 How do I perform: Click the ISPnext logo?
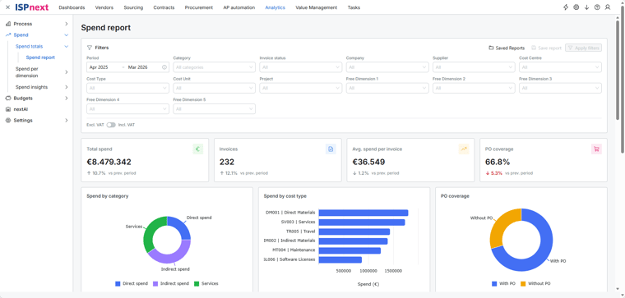32,7
